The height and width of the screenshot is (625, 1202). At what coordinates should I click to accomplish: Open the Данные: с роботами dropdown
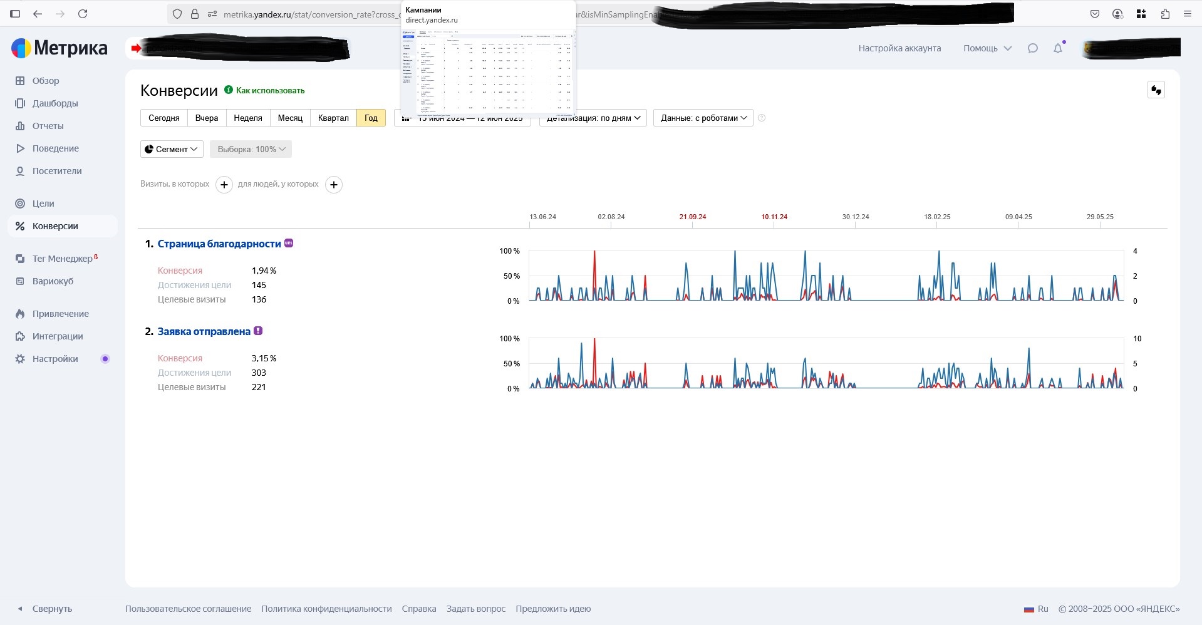click(x=703, y=118)
